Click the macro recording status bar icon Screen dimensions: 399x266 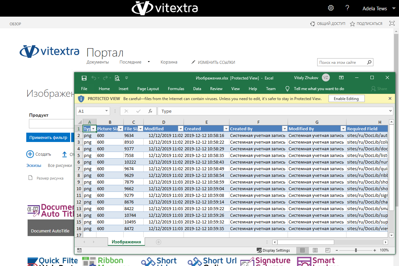[79, 250]
